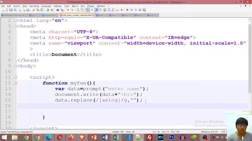252x141 pixels.
Task: Toggle word wrap in the toolbar
Action: click(x=87, y=10)
